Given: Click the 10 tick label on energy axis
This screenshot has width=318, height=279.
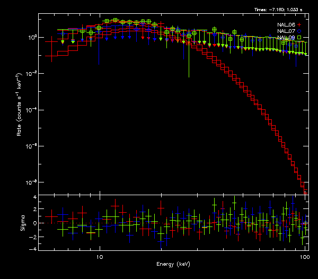Looking at the screenshot, I should tap(99, 257).
